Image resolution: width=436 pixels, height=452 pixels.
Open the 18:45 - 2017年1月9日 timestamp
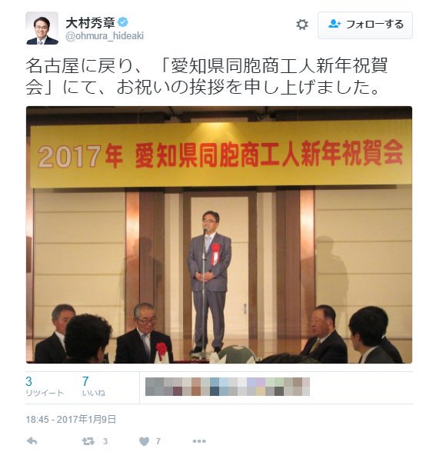click(71, 419)
